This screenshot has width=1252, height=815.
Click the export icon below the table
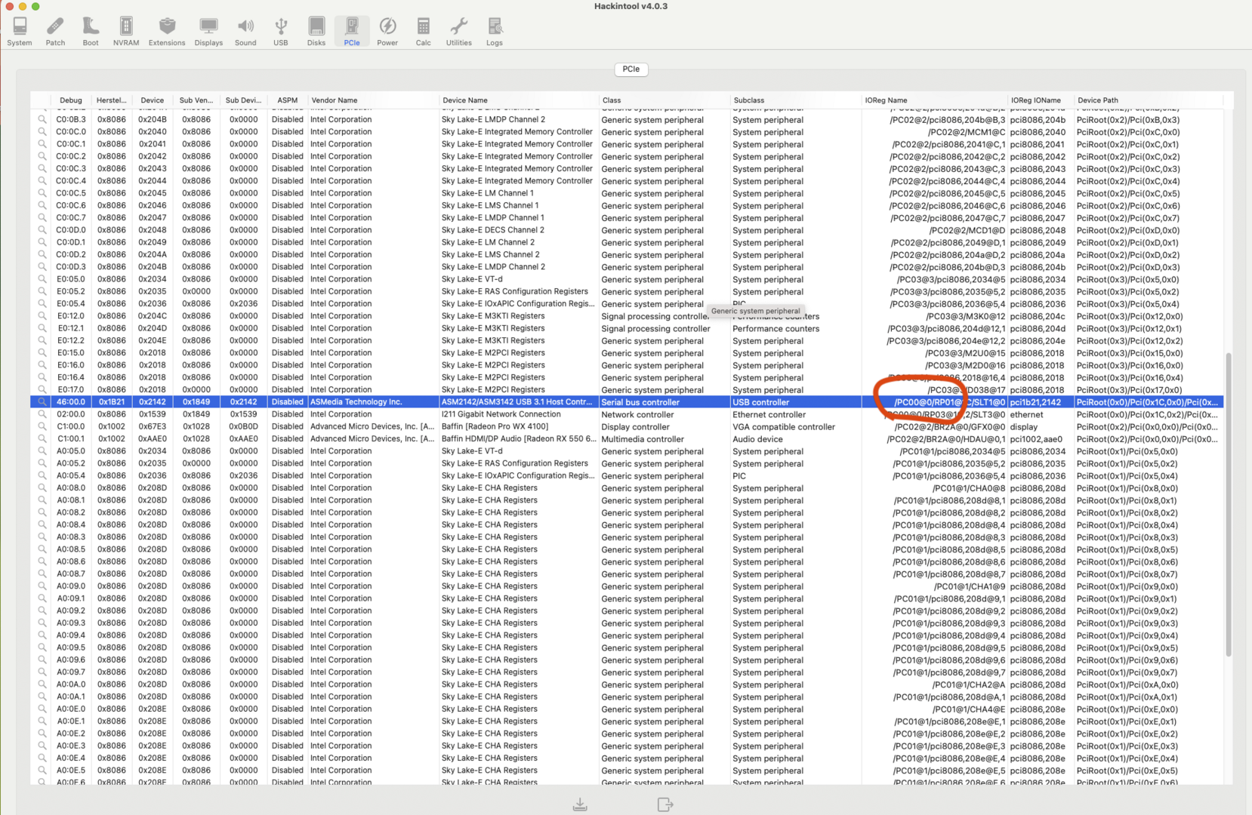(665, 804)
